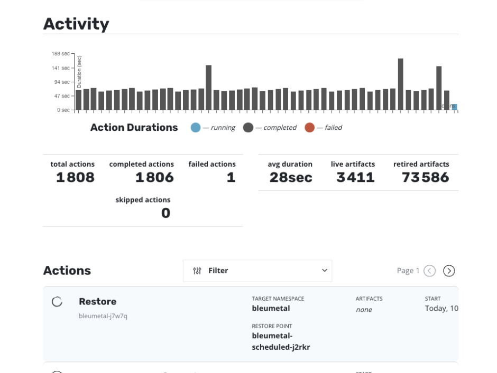
Task: Open the live artifacts 3411 stat
Action: pos(355,177)
